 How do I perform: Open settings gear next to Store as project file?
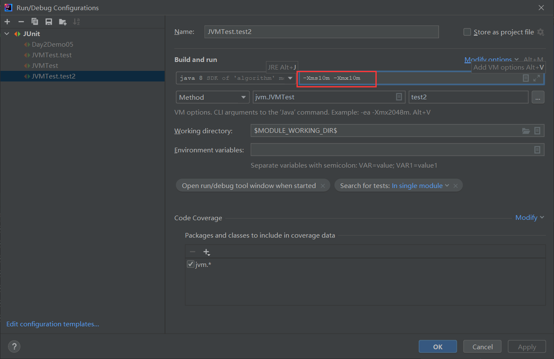point(540,32)
